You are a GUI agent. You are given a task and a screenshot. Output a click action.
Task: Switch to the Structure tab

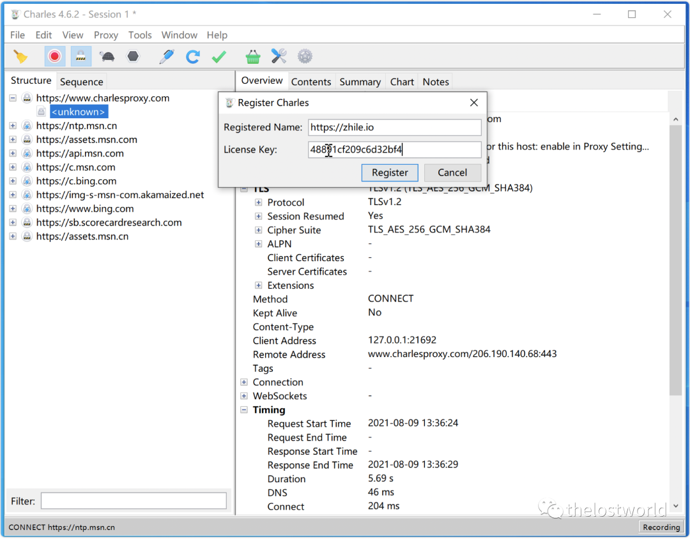[x=31, y=80]
